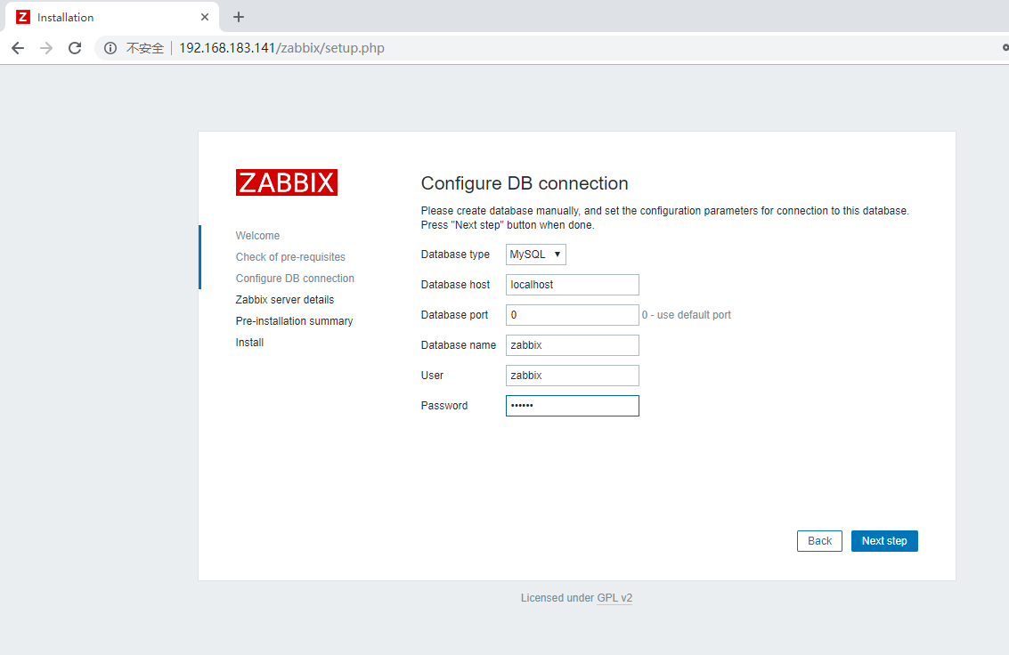This screenshot has height=655, width=1009.
Task: Click the 'Database port' label
Action: (x=454, y=315)
